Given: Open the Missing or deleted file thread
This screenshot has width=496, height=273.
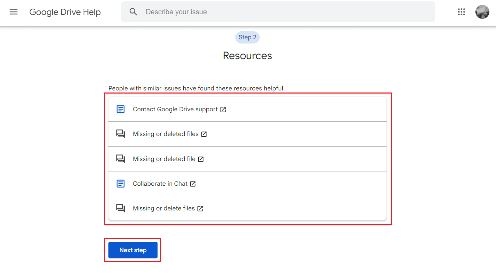Looking at the screenshot, I should pos(164,159).
